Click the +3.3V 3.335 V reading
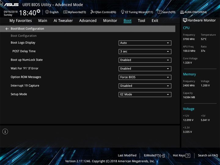Screen dimensions: 220x165 [187, 132]
